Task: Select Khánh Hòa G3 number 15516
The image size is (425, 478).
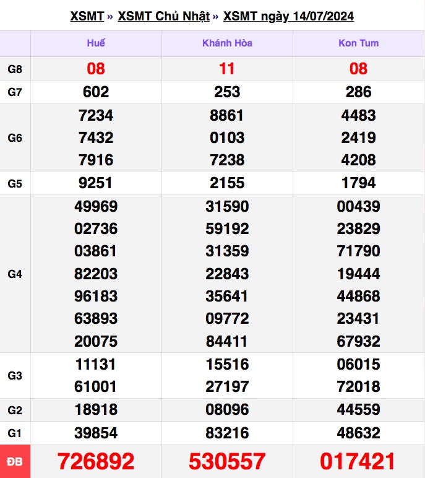Action: (227, 364)
